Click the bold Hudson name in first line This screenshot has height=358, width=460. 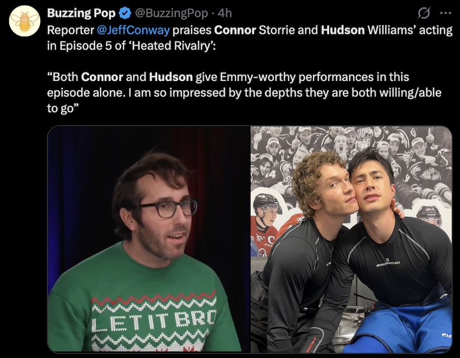[x=343, y=30]
